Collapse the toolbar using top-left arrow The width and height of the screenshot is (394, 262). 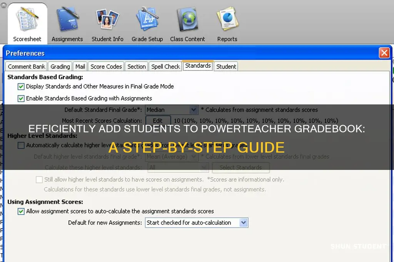[3, 5]
